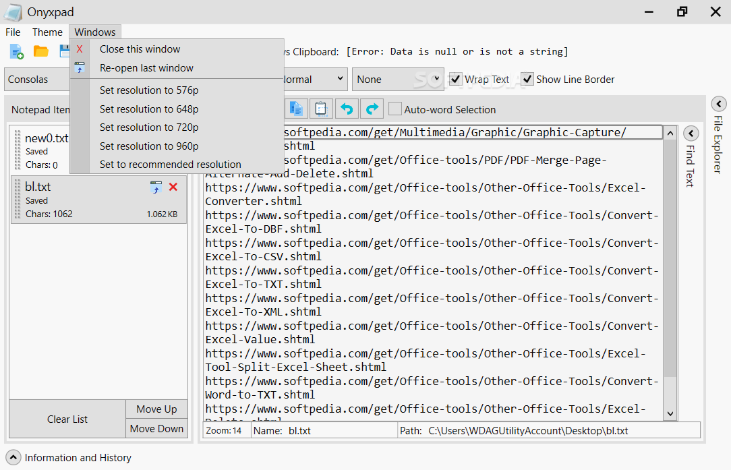Undo the last edit
This screenshot has height=470, width=731.
[x=347, y=109]
